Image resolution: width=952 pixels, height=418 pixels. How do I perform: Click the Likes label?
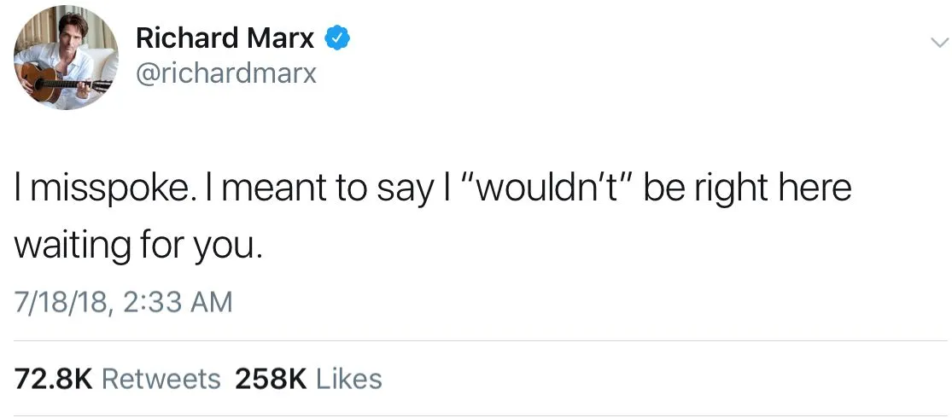click(349, 378)
